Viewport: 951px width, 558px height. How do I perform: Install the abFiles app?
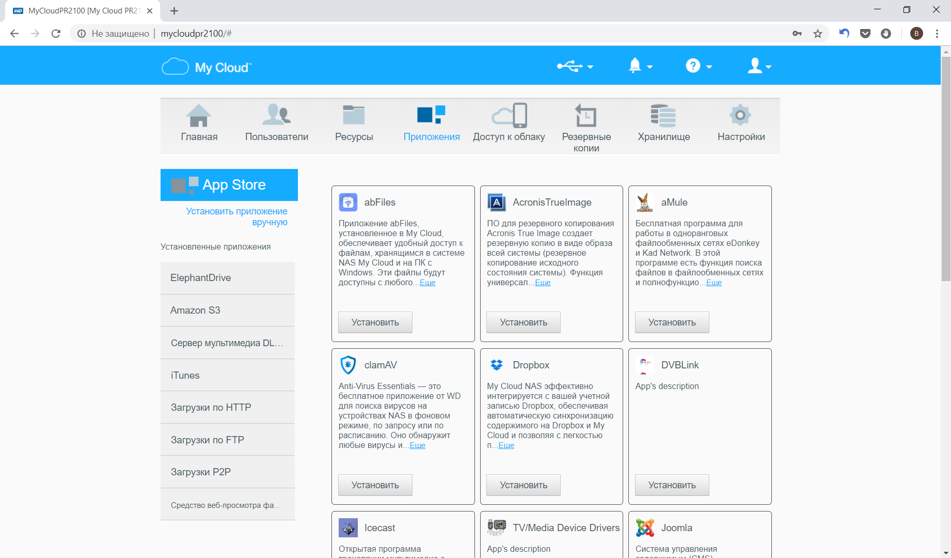375,322
